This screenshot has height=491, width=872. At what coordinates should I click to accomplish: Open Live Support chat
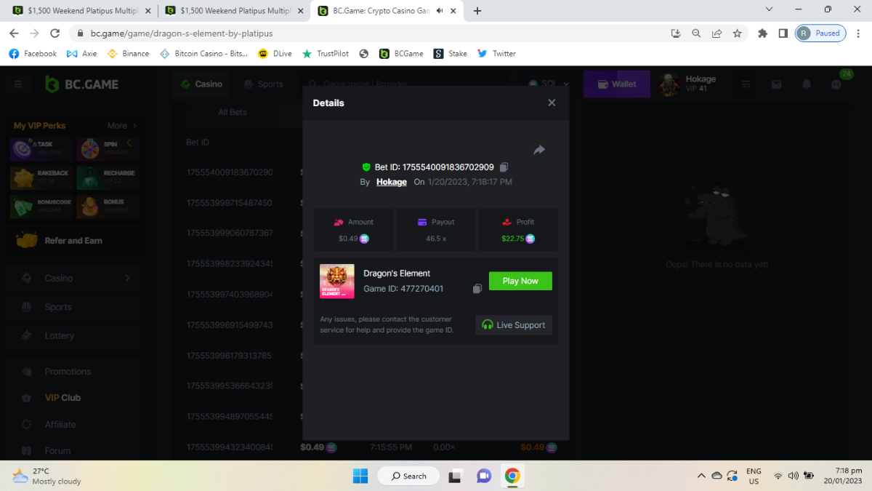tap(514, 325)
